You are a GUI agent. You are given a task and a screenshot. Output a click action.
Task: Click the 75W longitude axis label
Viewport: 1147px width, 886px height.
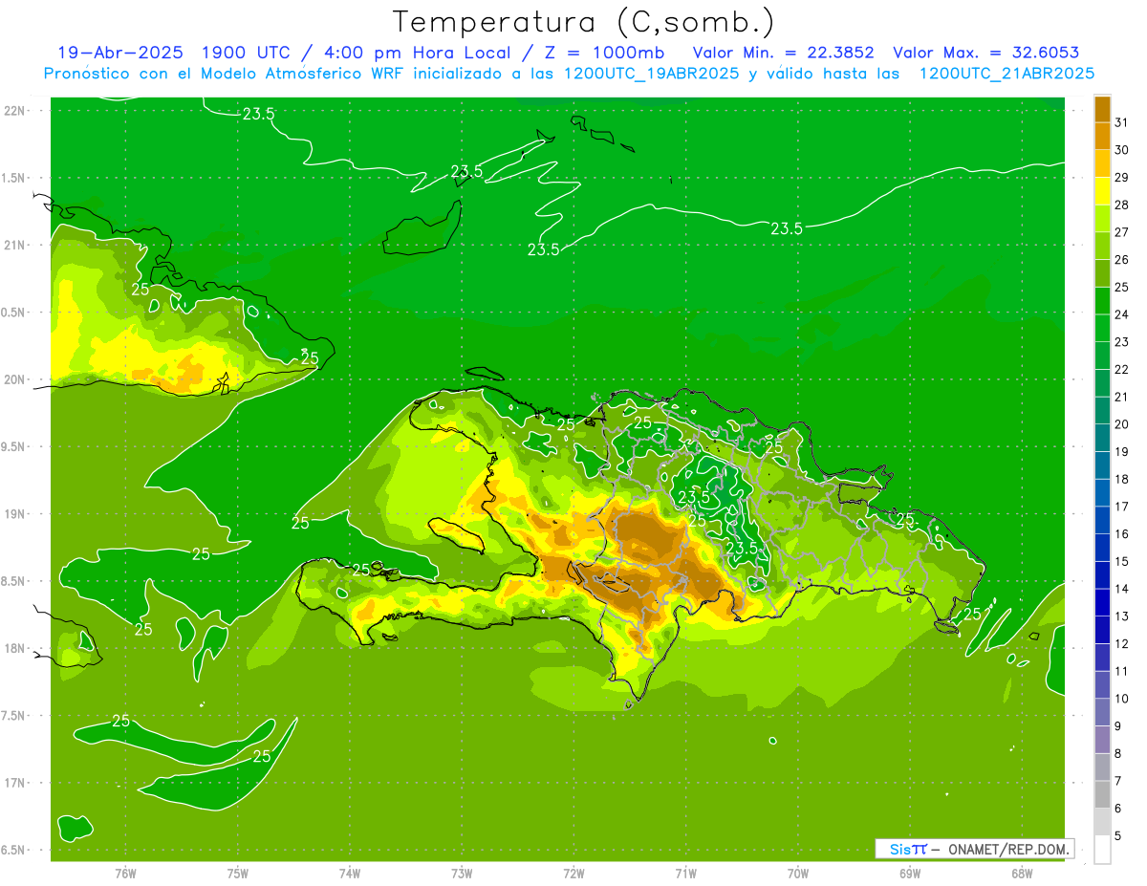click(237, 874)
